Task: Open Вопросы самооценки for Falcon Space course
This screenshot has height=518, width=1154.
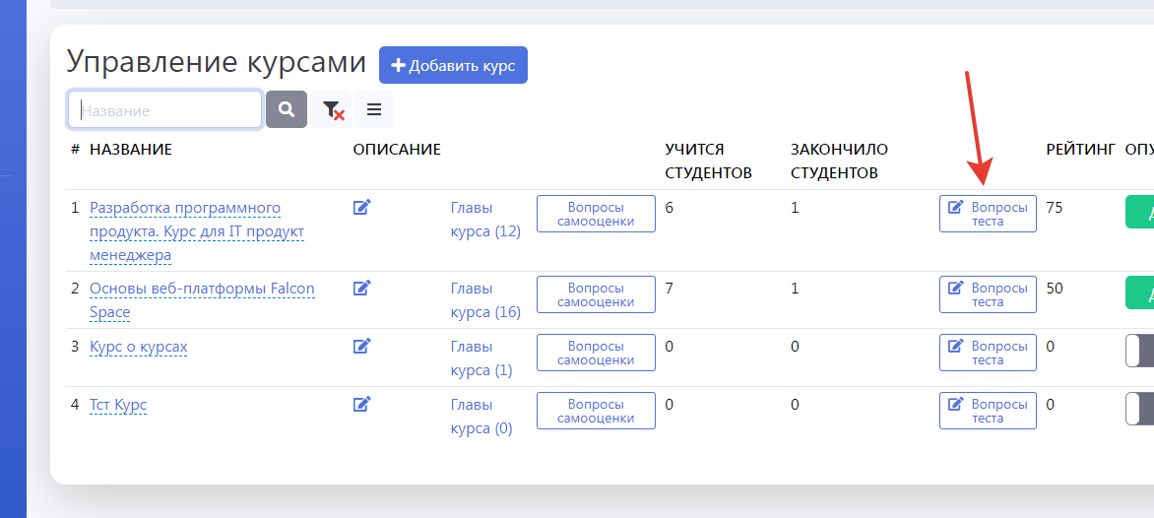Action: coord(596,294)
